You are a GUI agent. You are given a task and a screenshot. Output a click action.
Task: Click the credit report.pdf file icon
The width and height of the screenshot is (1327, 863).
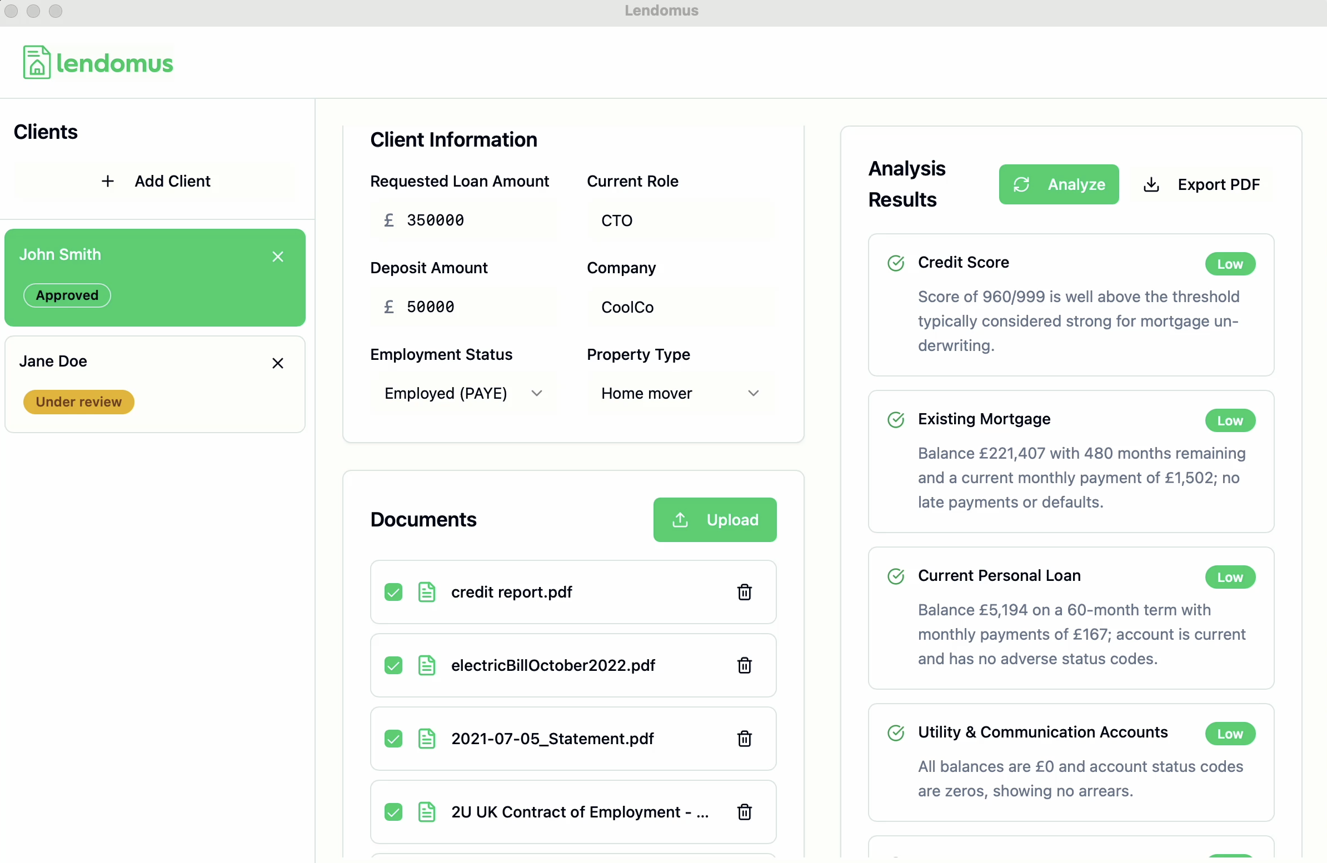(427, 591)
